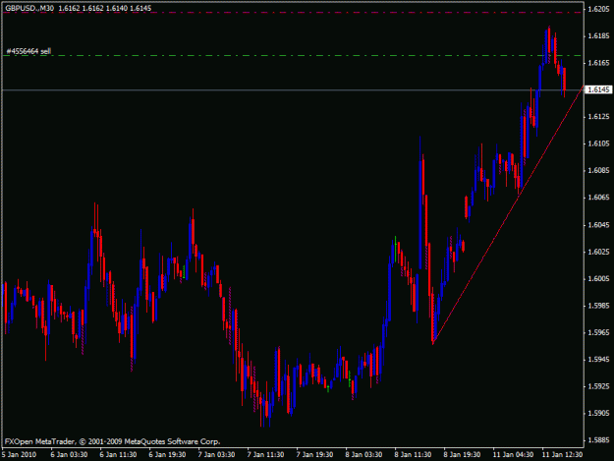Click the 6 Jan 19:30 time label

[x=167, y=455]
